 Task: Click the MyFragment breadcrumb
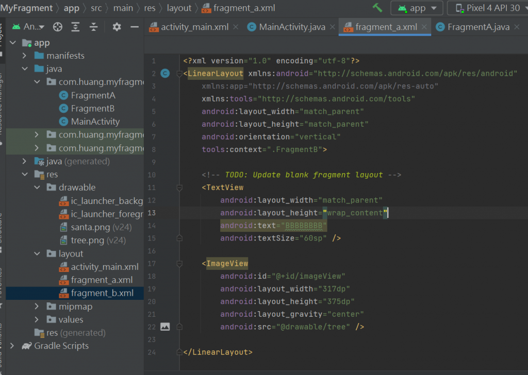[x=26, y=8]
